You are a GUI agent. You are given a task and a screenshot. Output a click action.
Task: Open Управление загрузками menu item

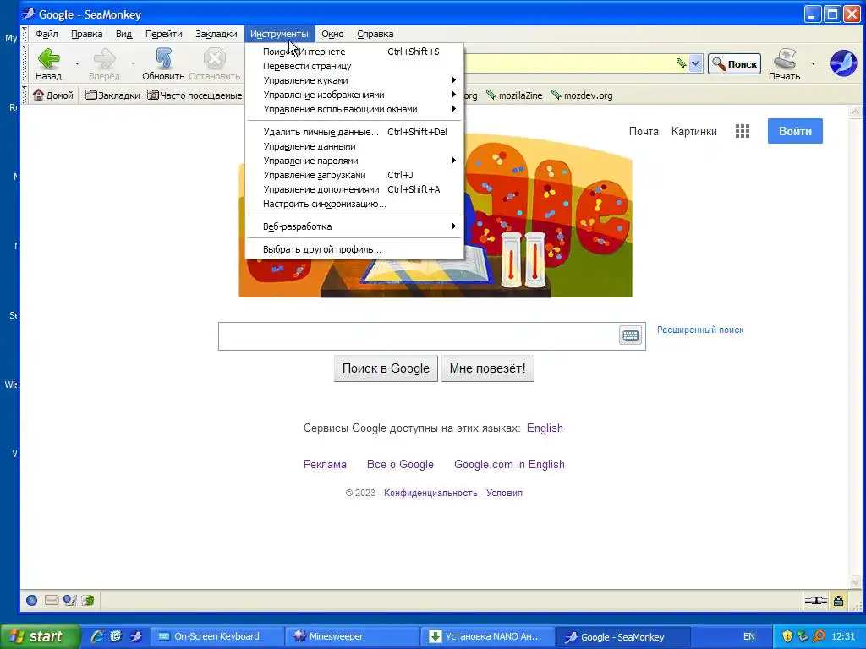point(354,175)
